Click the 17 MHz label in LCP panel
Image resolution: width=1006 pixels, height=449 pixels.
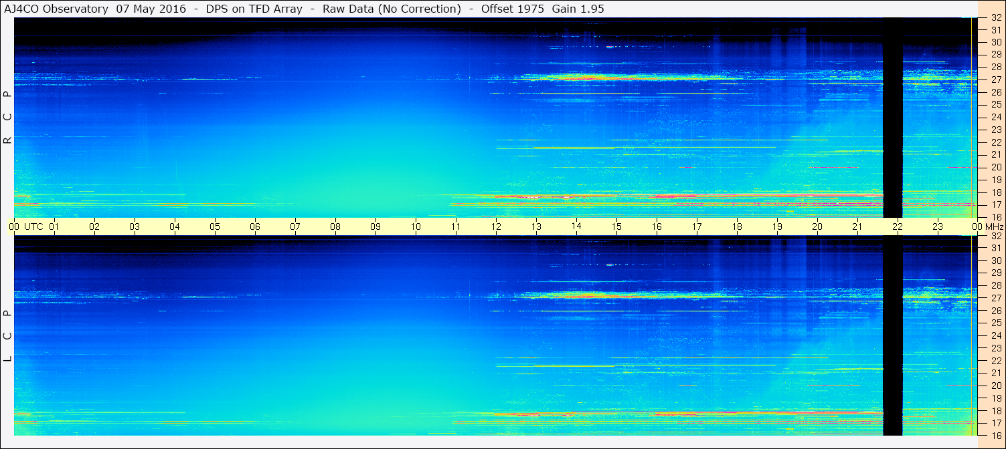click(996, 423)
